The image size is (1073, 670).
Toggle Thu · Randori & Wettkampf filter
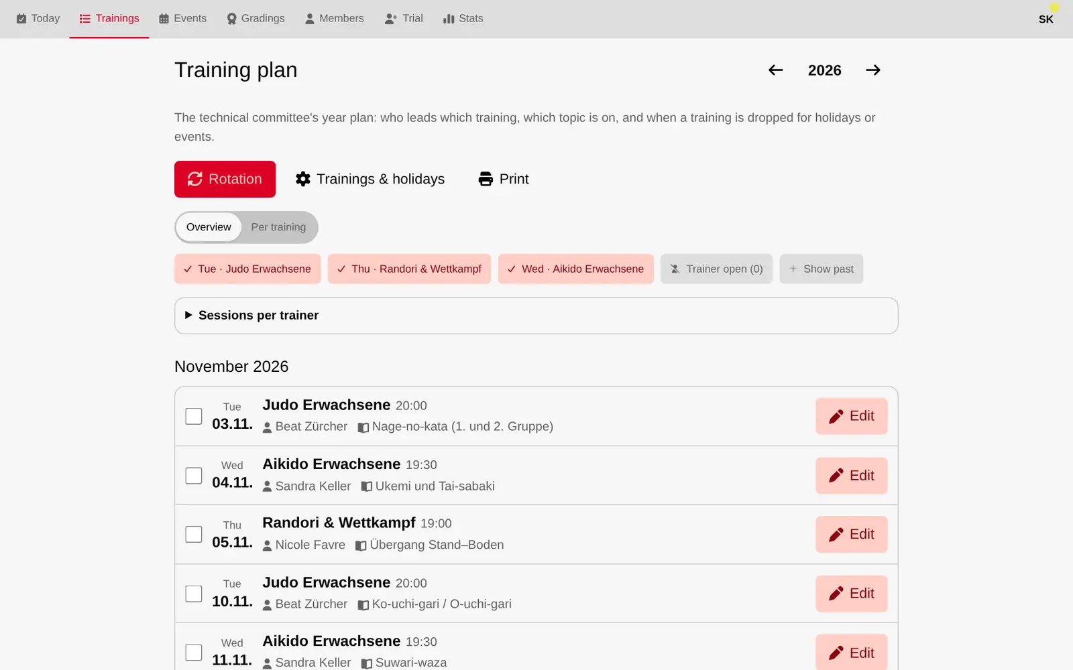tap(410, 269)
